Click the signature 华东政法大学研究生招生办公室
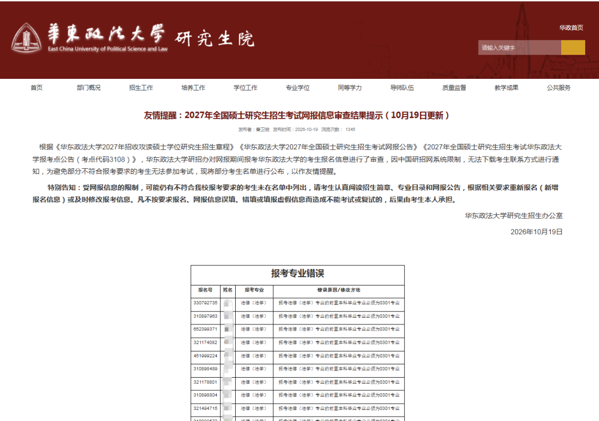The image size is (599, 421). (514, 215)
